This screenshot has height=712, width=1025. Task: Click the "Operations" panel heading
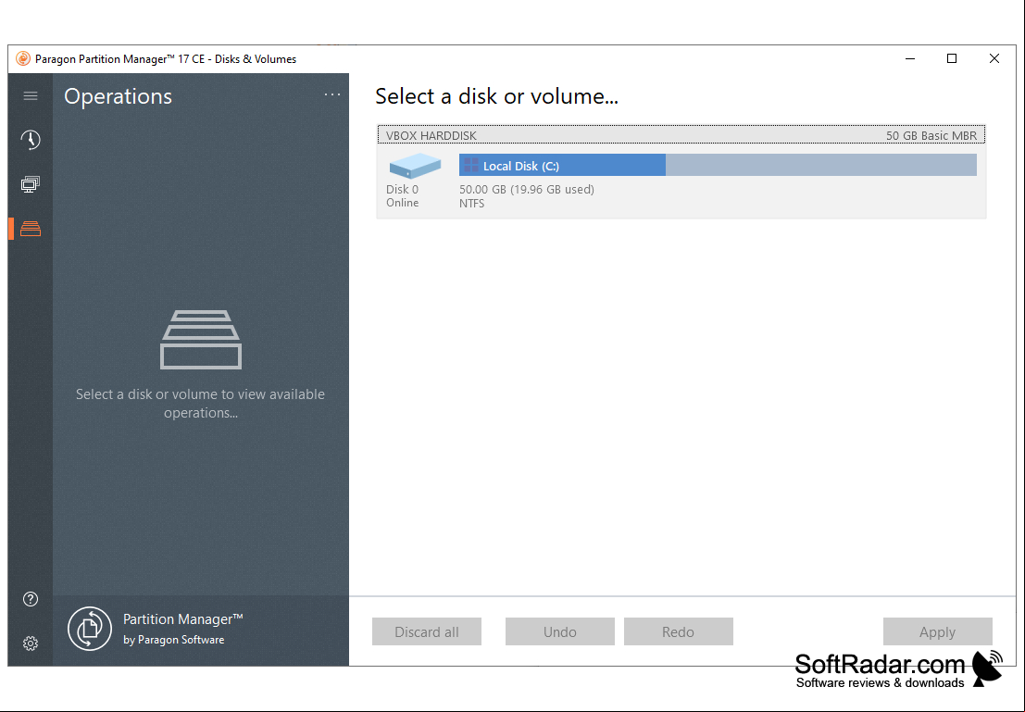click(118, 96)
